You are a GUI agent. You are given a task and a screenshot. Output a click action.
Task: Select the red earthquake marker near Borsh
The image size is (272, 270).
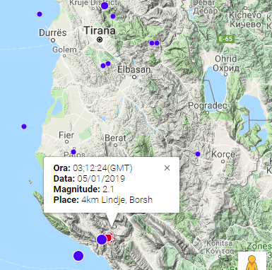pyautogui.click(x=109, y=238)
